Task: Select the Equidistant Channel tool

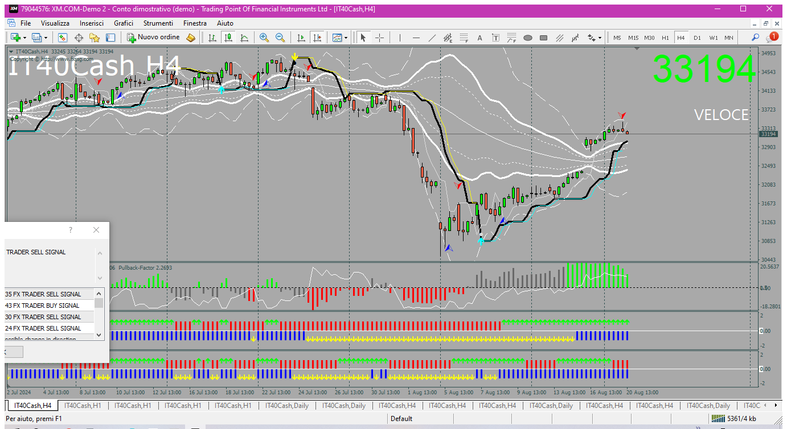Action: [448, 38]
